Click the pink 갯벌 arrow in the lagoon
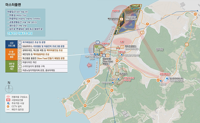The height and width of the screenshot is (123, 200). [89, 65]
